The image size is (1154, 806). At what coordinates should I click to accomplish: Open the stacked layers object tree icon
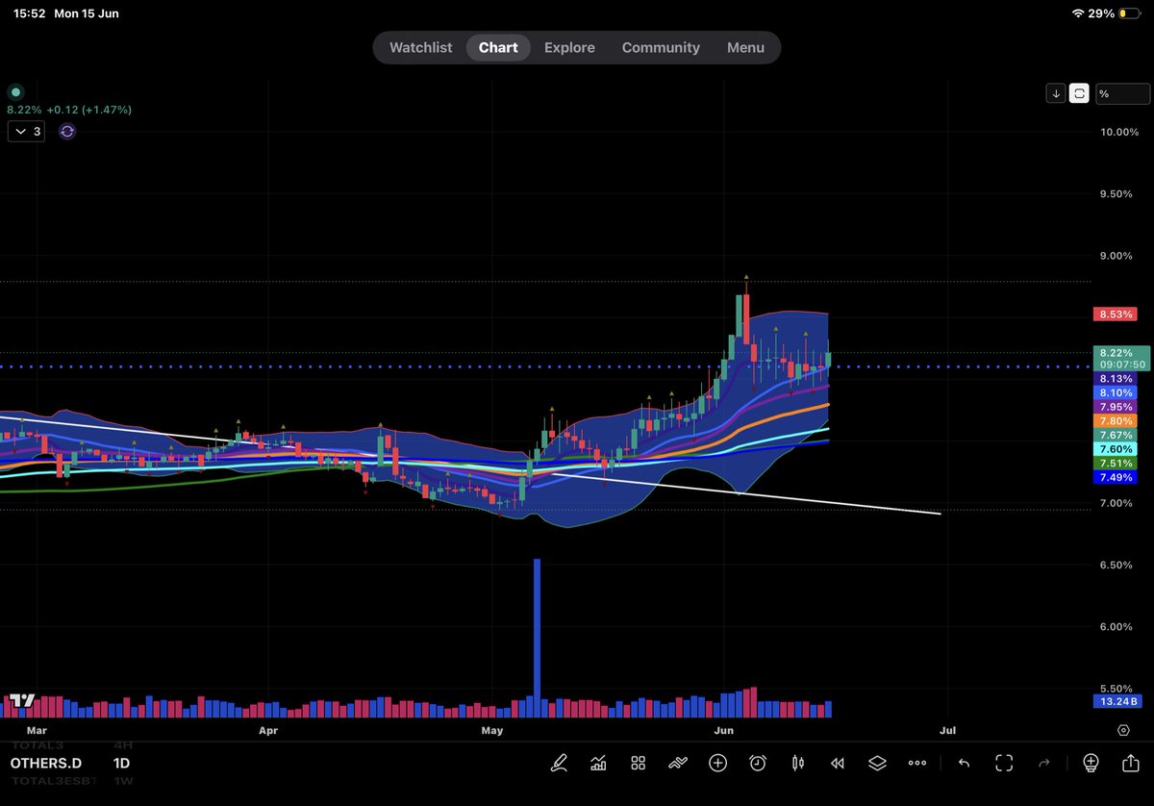(877, 763)
